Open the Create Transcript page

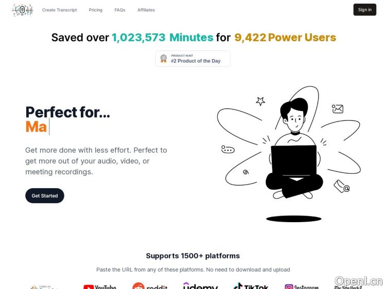pyautogui.click(x=60, y=10)
